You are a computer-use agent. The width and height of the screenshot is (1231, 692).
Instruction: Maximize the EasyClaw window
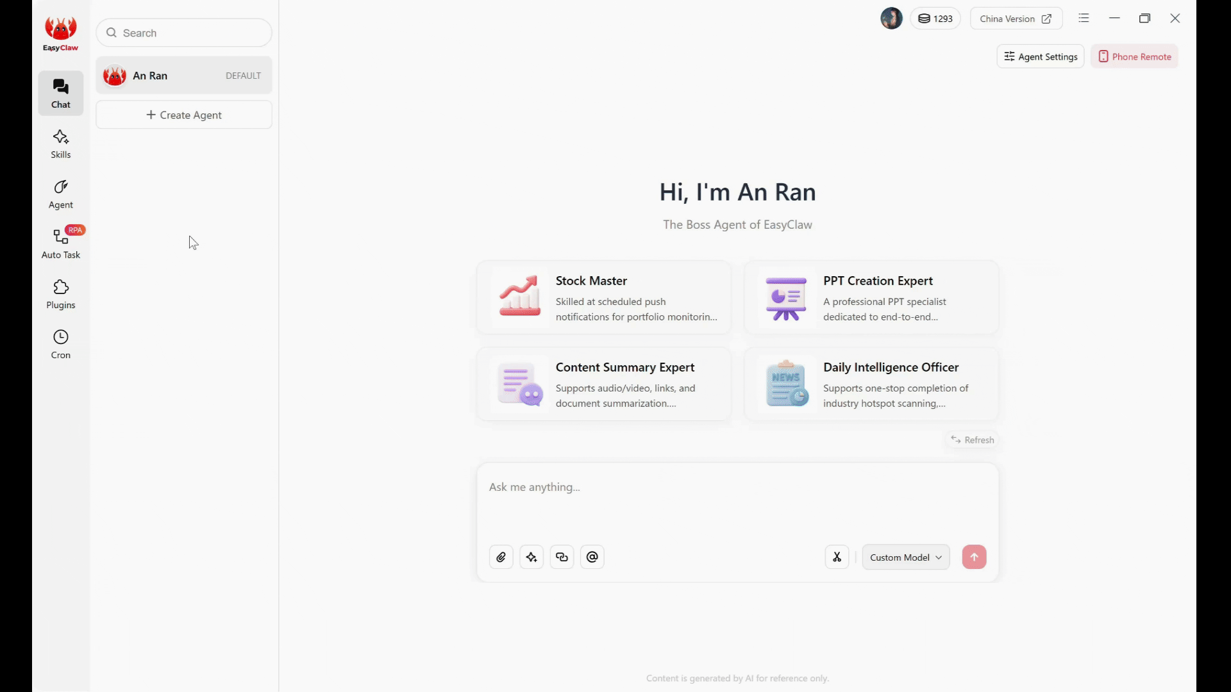click(1144, 19)
